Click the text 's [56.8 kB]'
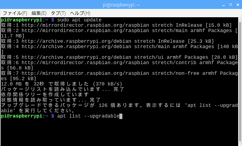Screen dimensions: 242x146 17,68
